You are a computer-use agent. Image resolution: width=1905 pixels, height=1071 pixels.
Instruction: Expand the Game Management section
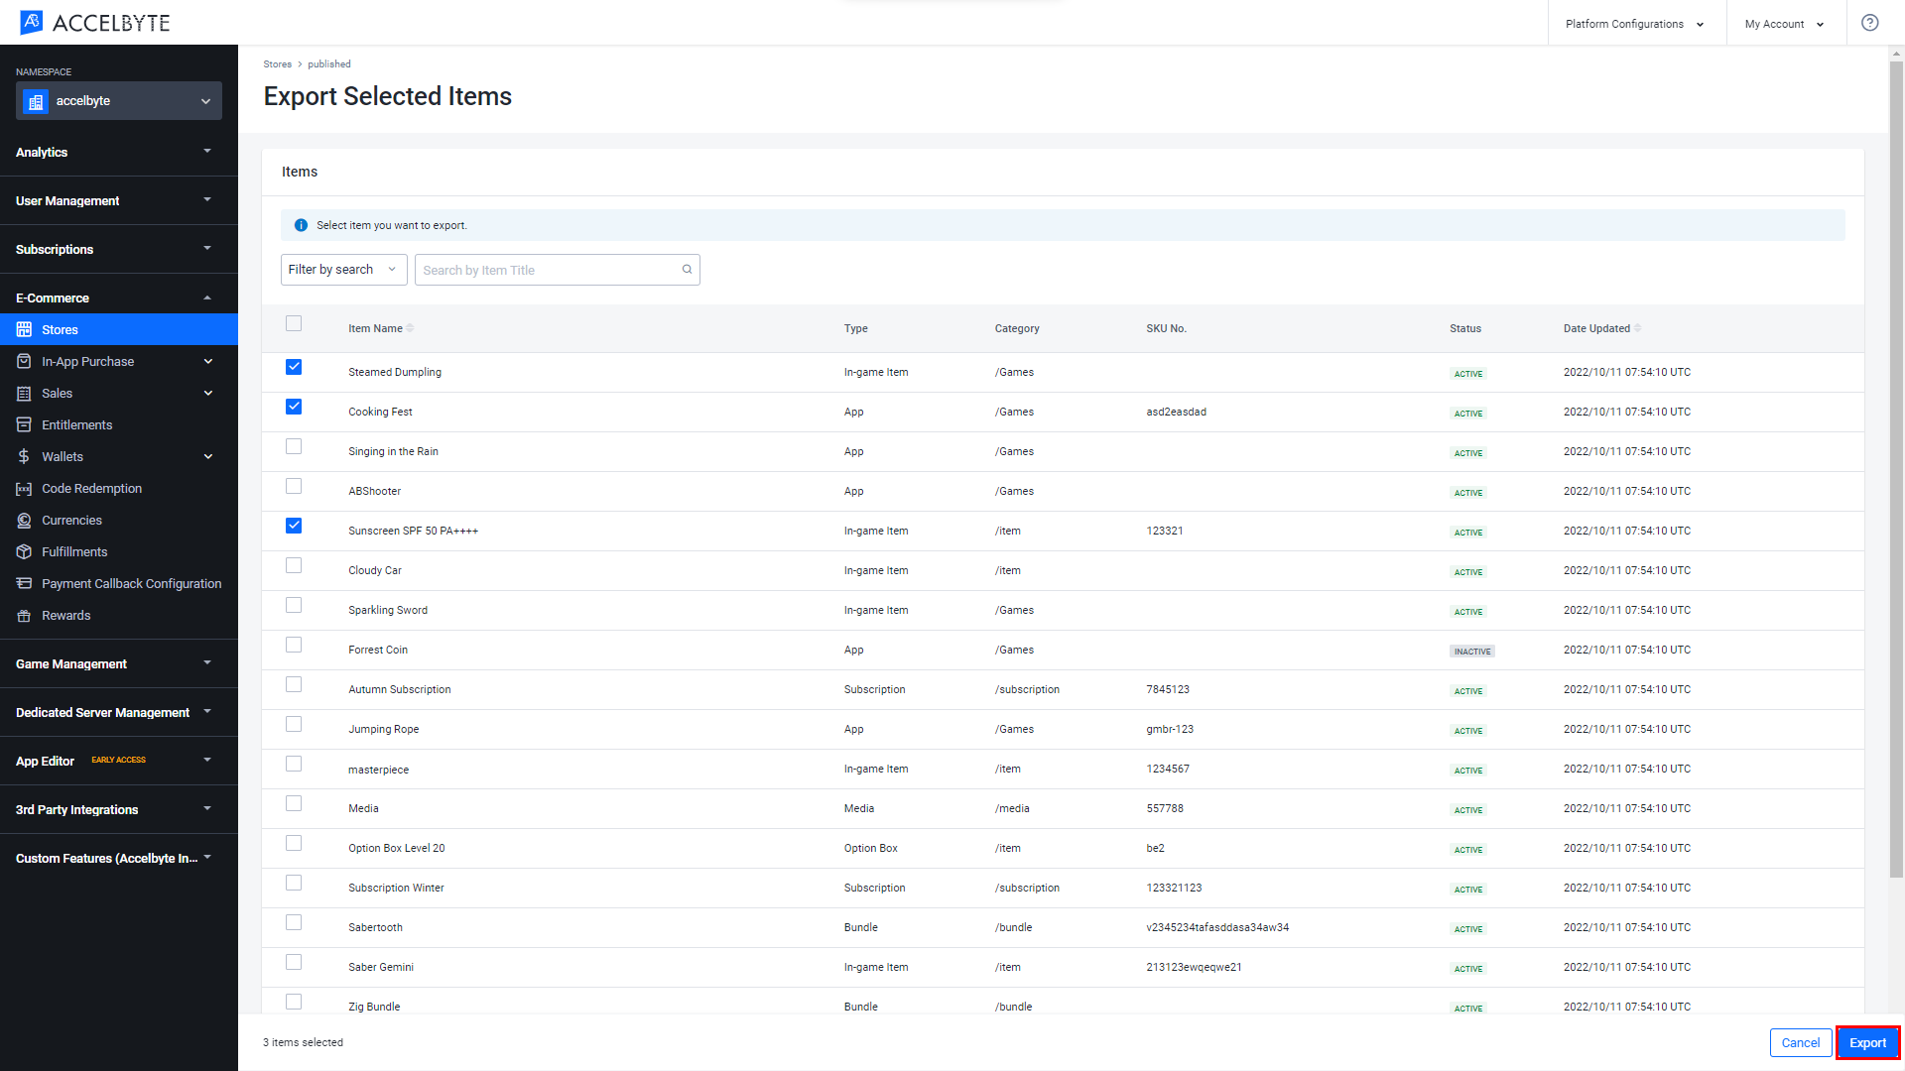(119, 663)
